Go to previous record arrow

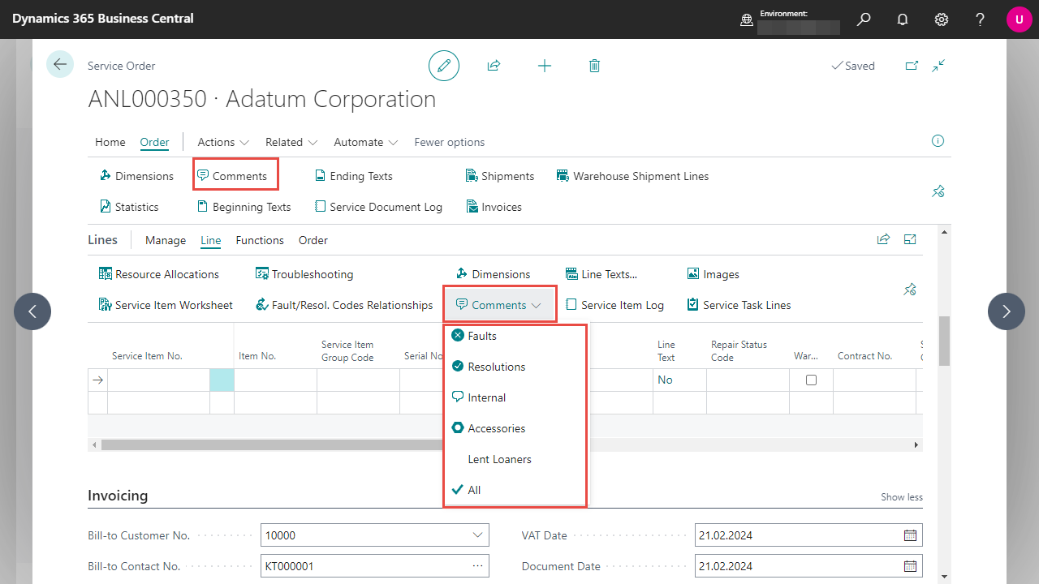(32, 311)
